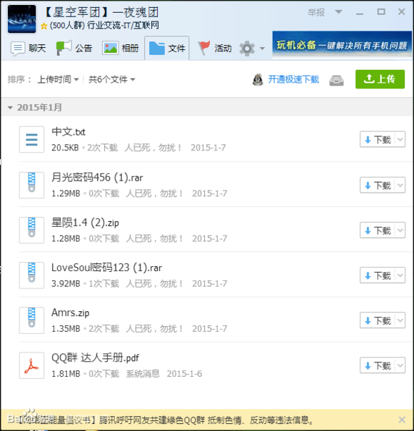Download 月光密码456 (1).rar
Screen dimensions: 414x431
click(378, 185)
